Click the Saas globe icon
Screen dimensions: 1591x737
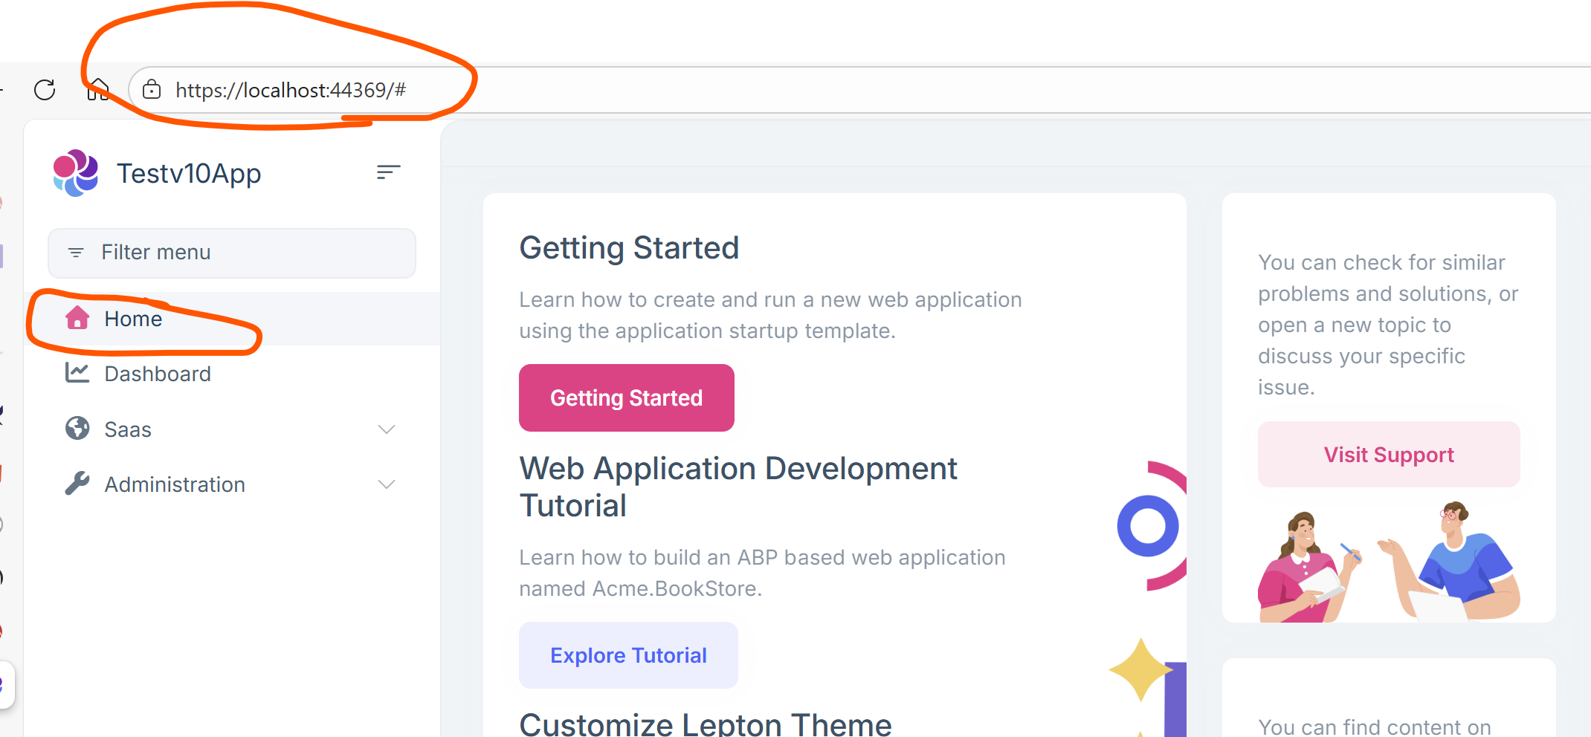coord(77,429)
